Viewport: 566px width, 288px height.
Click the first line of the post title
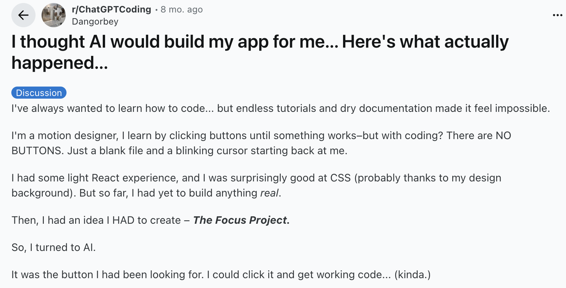tap(260, 42)
